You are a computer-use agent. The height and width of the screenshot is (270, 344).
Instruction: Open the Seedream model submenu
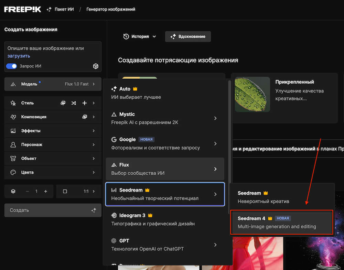click(x=165, y=194)
